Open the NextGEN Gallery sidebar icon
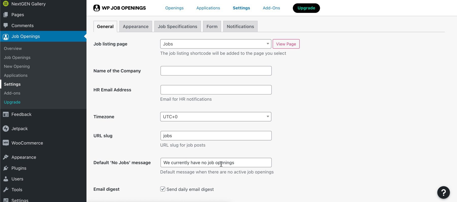Viewport: 457px width, 202px height. [5, 4]
